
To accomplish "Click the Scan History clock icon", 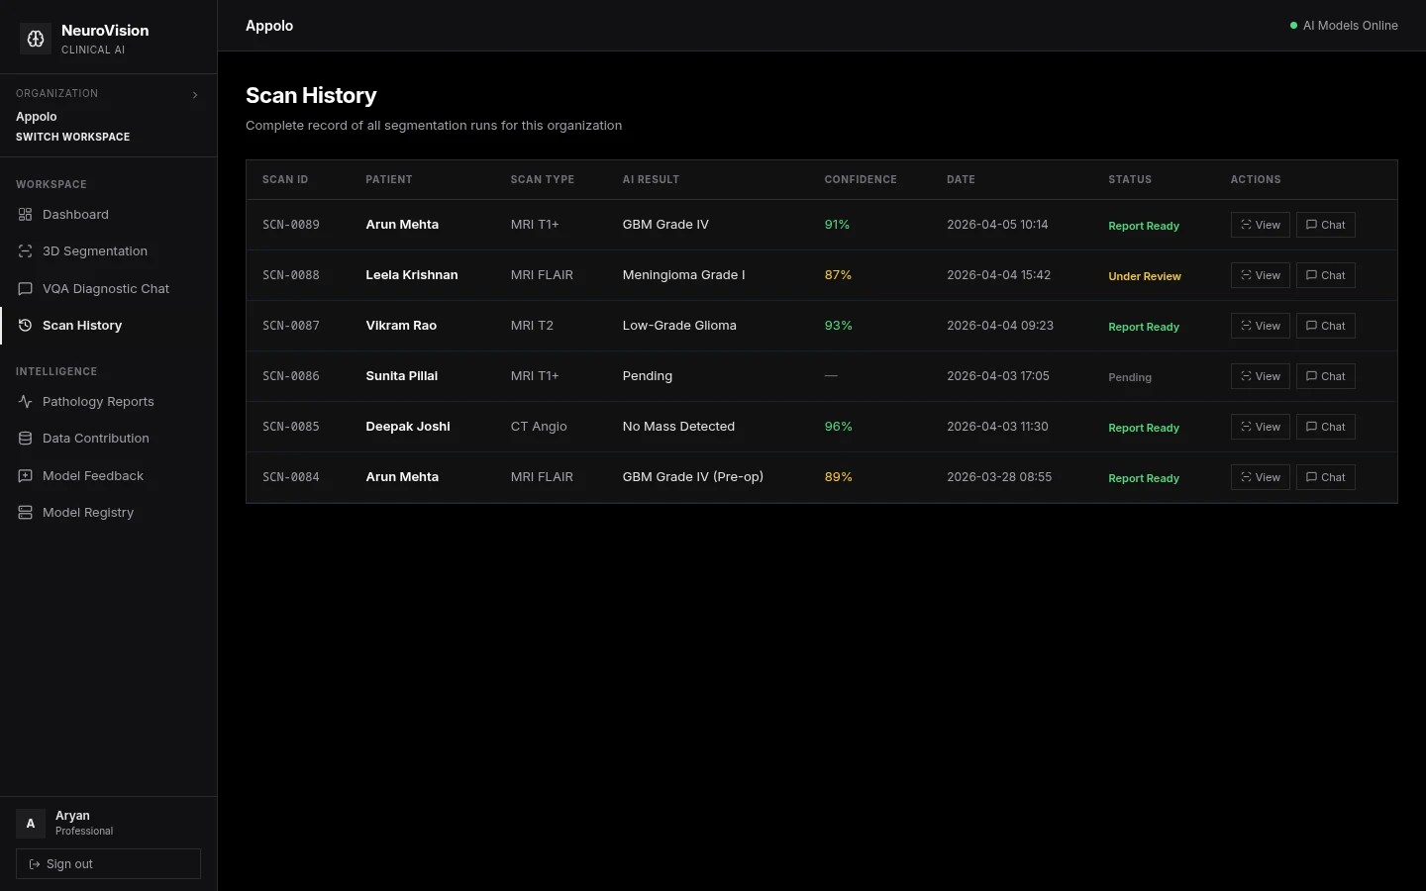I will tap(26, 326).
